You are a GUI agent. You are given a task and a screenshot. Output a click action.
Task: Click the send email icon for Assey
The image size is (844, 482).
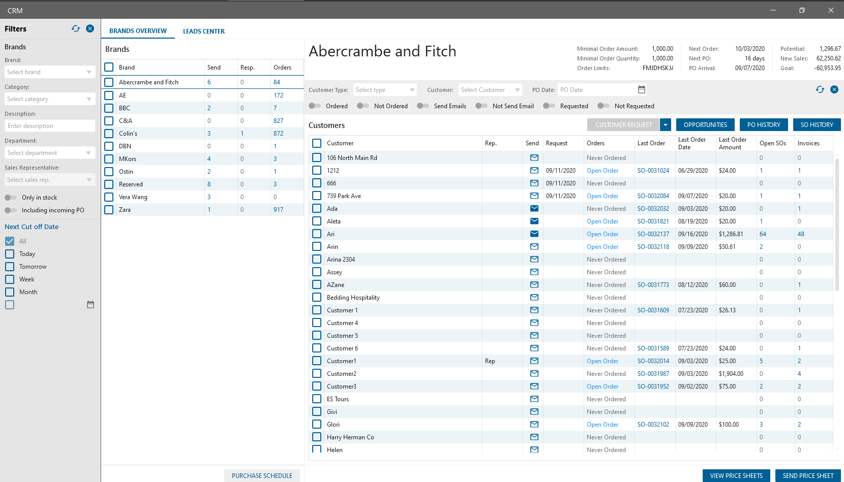pyautogui.click(x=534, y=272)
